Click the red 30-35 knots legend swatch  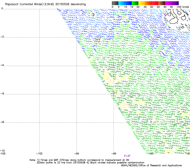coord(155,3)
